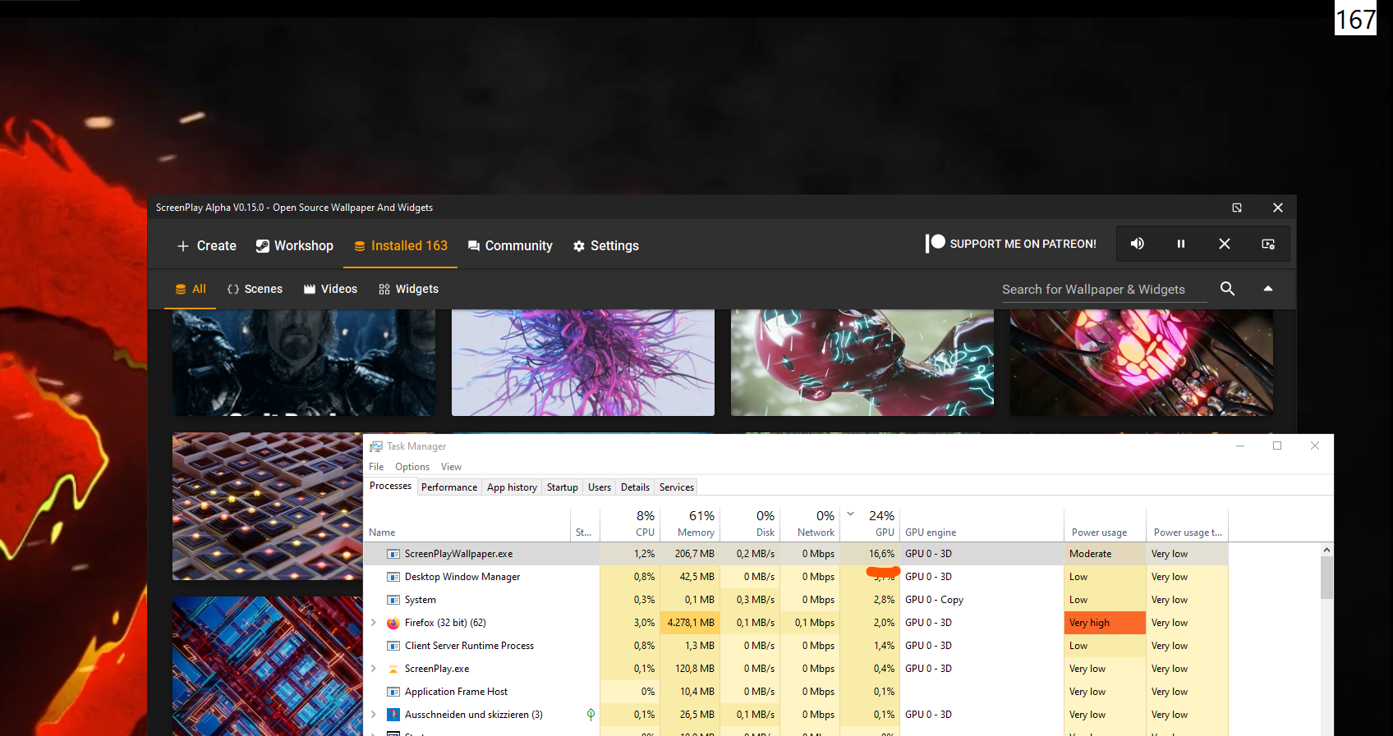Switch to Startup tab
Screen dimensions: 1393x736
click(563, 487)
